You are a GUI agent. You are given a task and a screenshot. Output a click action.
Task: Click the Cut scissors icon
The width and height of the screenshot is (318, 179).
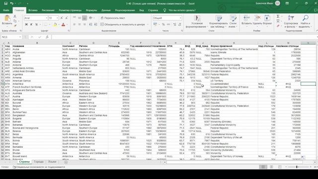click(x=15, y=16)
